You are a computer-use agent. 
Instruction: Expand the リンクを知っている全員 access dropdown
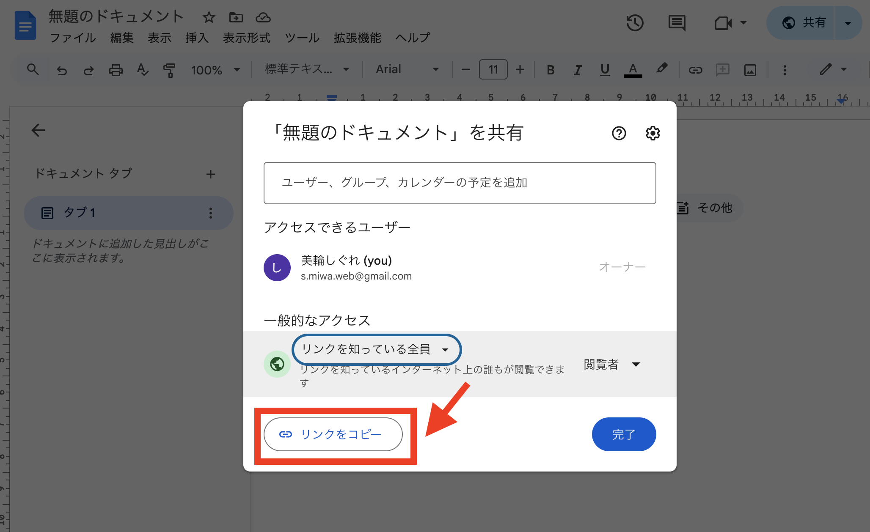[x=376, y=349]
